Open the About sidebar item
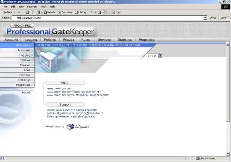The width and height of the screenshot is (231, 162). click(26, 93)
